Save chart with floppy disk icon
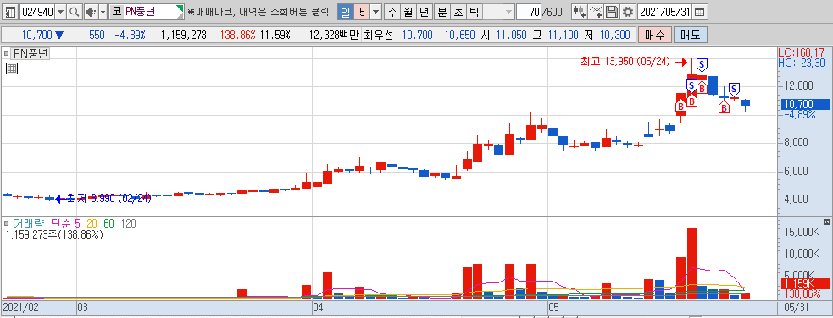 tap(612, 12)
